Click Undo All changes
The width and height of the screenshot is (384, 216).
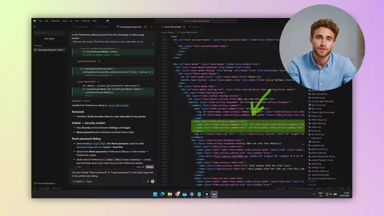(140, 167)
